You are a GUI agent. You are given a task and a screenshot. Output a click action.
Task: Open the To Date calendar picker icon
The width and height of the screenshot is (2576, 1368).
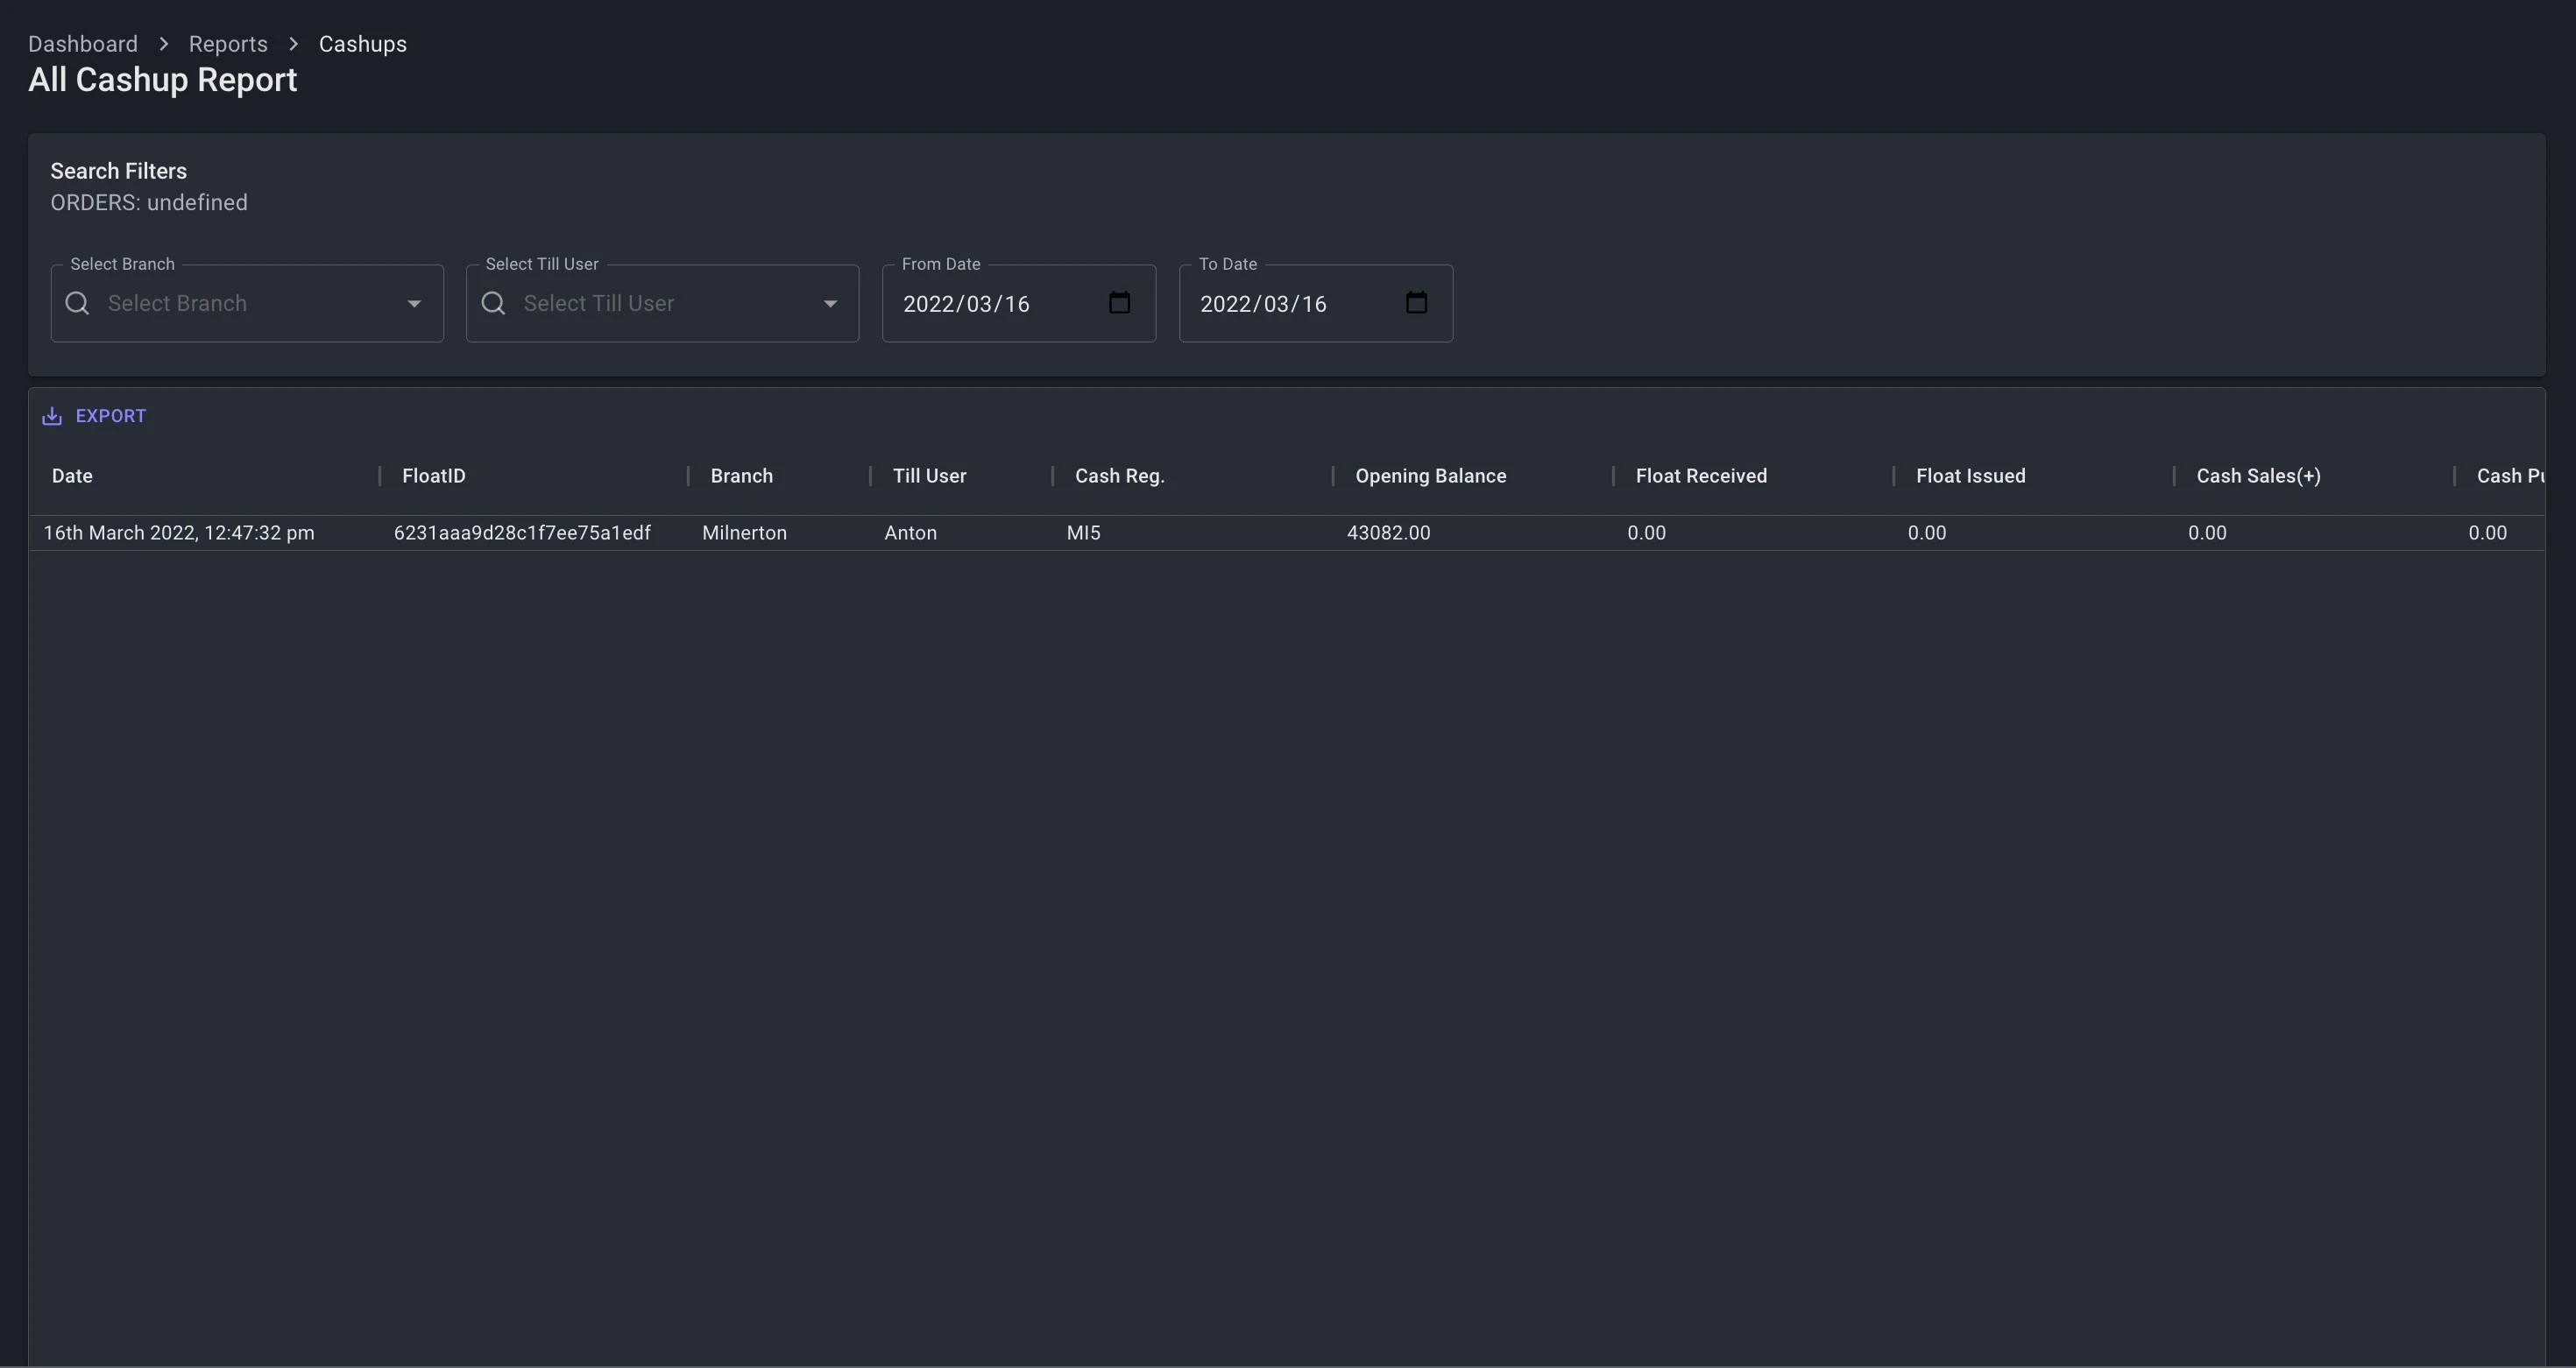coord(1416,303)
